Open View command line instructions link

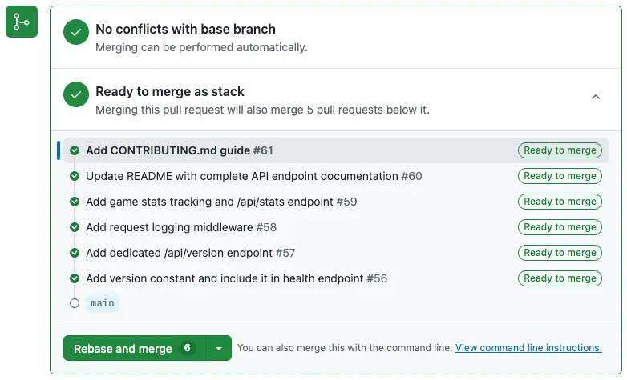click(528, 348)
